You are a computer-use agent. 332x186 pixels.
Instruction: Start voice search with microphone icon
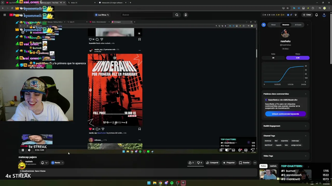click(185, 15)
